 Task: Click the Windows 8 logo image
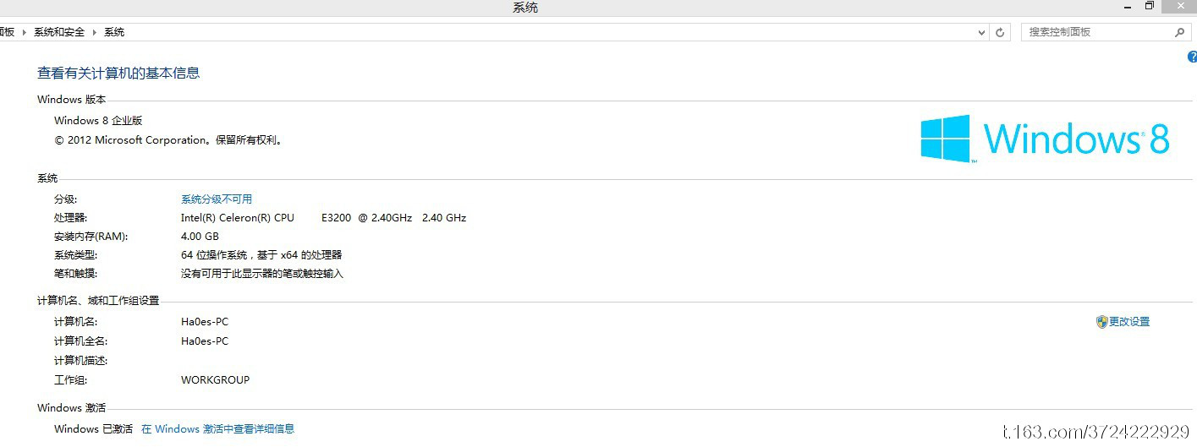[x=1045, y=139]
